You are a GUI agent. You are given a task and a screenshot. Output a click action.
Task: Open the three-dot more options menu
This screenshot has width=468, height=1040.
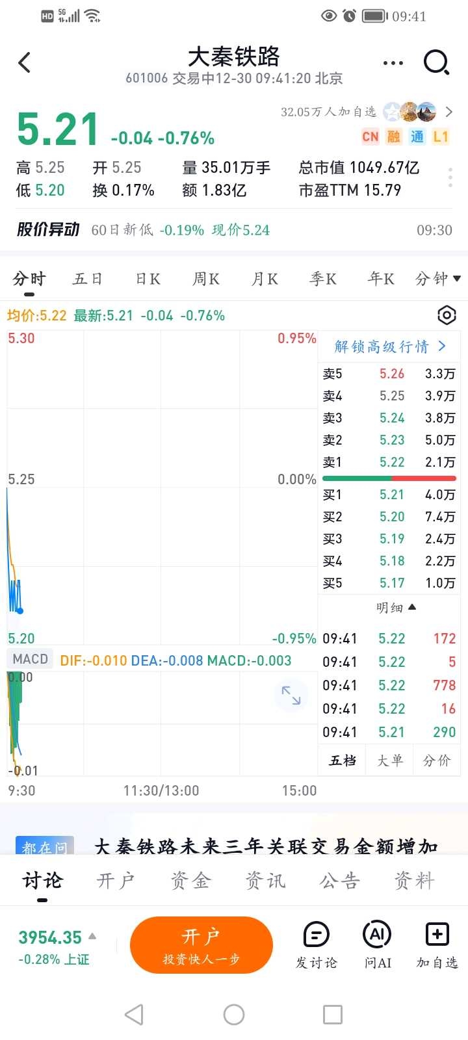click(x=393, y=63)
